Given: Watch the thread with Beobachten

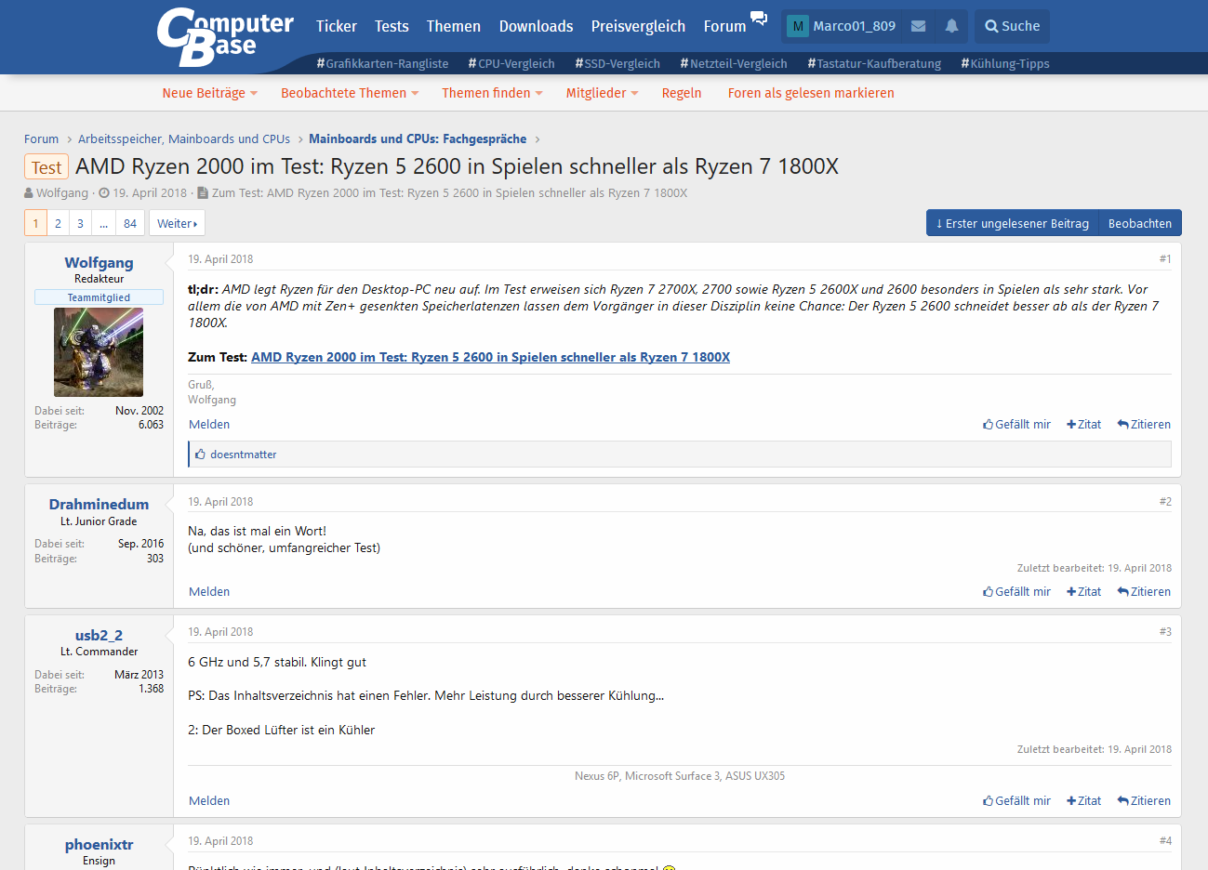Looking at the screenshot, I should point(1140,223).
